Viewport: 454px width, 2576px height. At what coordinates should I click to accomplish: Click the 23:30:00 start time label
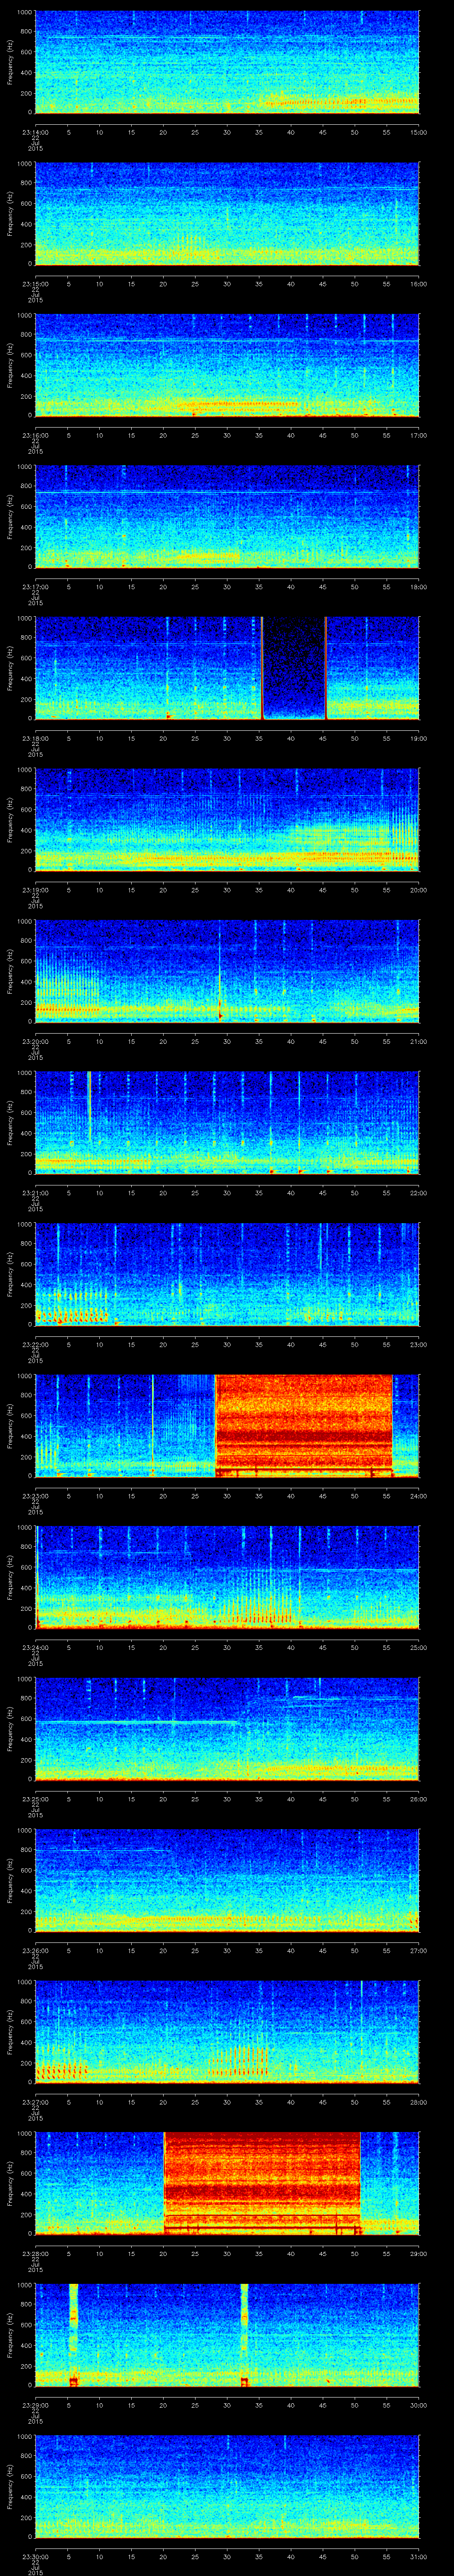click(x=36, y=2556)
